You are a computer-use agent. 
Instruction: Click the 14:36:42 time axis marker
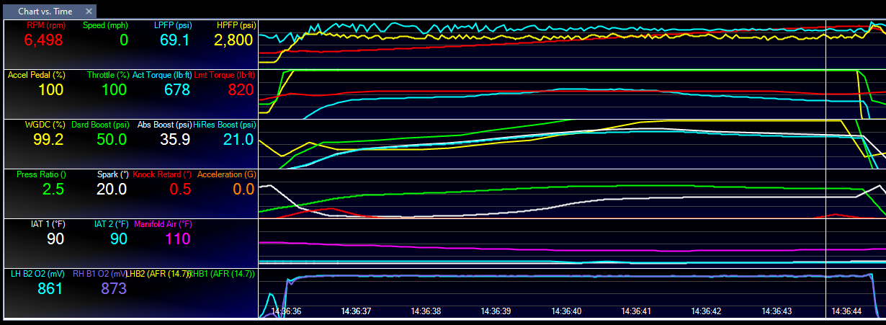pyautogui.click(x=706, y=311)
